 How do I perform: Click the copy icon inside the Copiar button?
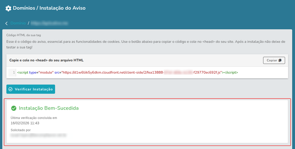point(280,60)
